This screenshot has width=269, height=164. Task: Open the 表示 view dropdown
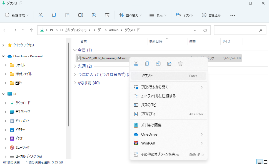pyautogui.click(x=158, y=15)
